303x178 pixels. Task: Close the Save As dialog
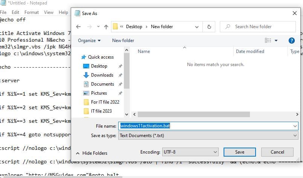click(x=295, y=13)
